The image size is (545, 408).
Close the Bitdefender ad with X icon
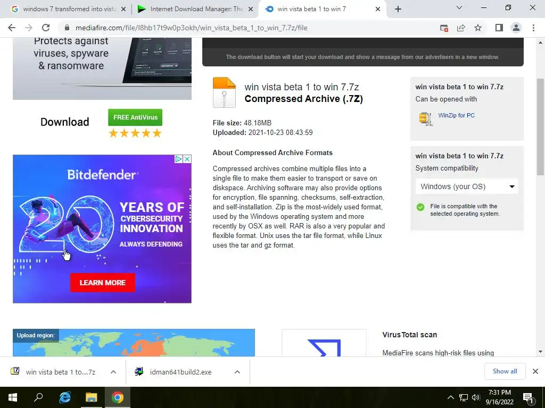click(x=187, y=159)
